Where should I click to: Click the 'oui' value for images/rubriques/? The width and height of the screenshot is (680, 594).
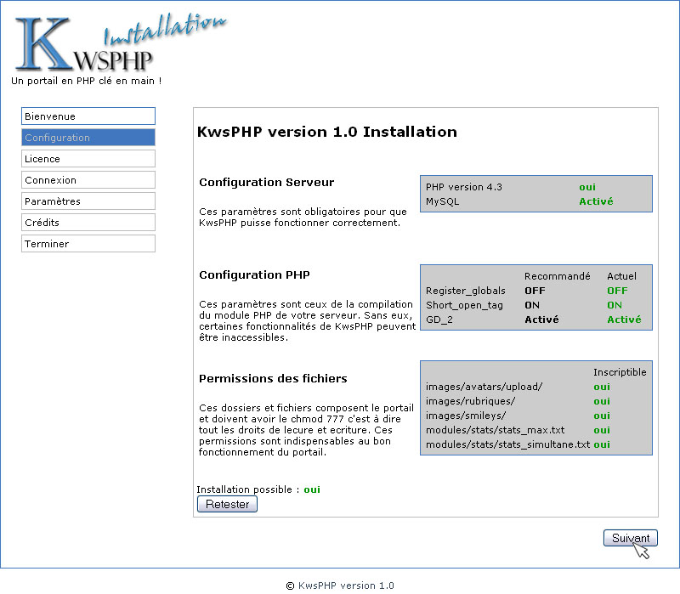[x=602, y=401]
